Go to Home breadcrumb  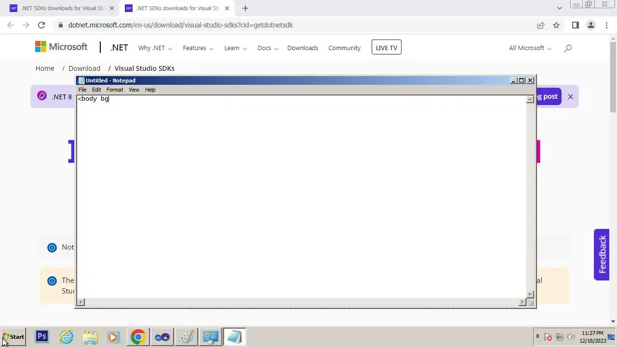45,68
